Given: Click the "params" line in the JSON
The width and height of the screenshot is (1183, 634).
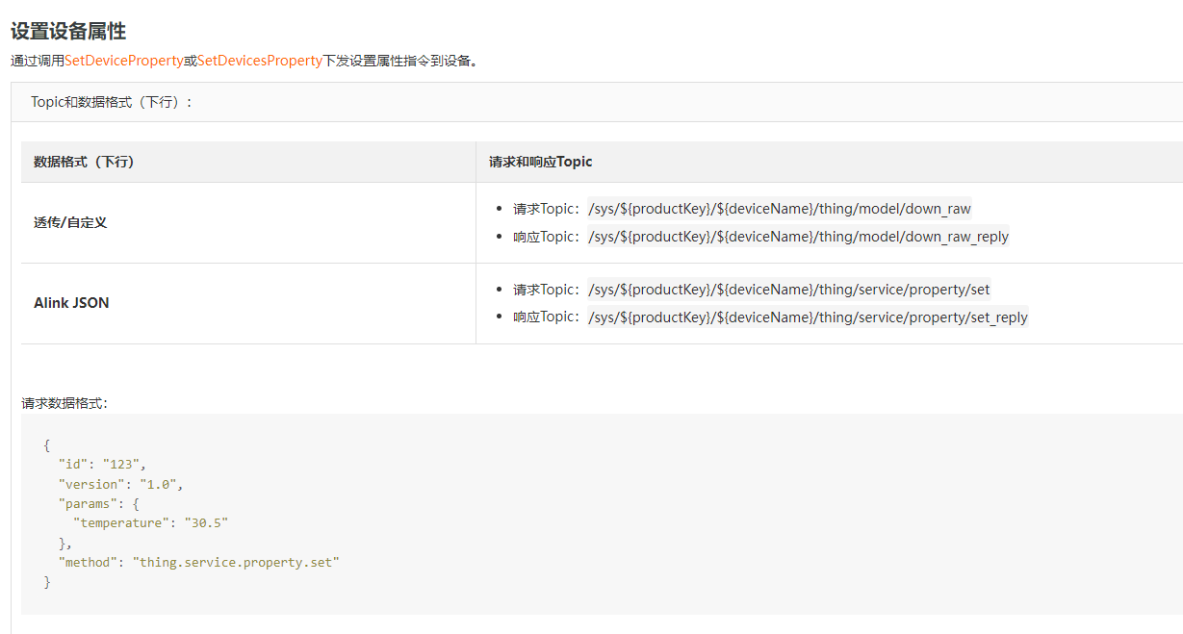Looking at the screenshot, I should (x=99, y=503).
